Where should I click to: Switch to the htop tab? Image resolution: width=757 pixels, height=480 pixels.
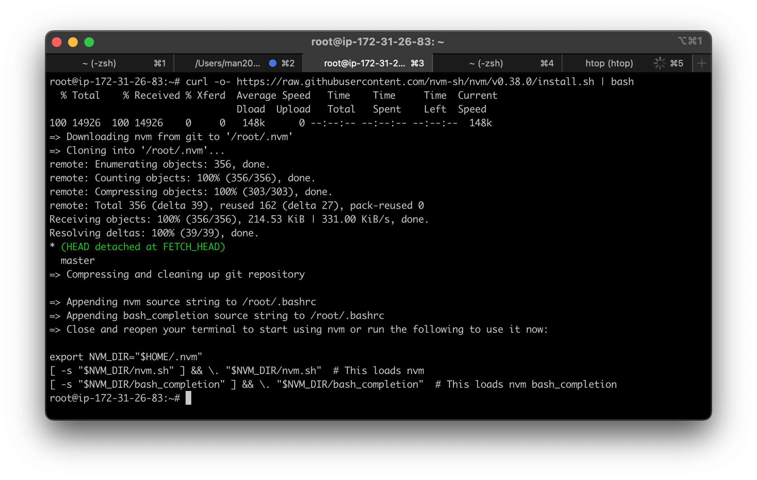(609, 63)
